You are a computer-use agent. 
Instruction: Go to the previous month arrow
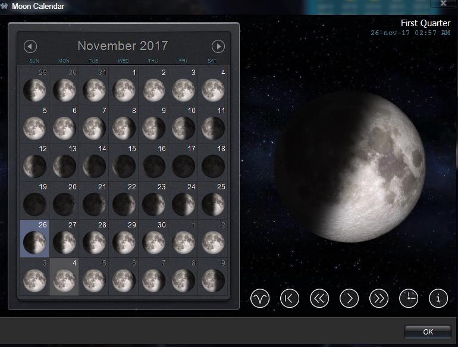coord(30,46)
